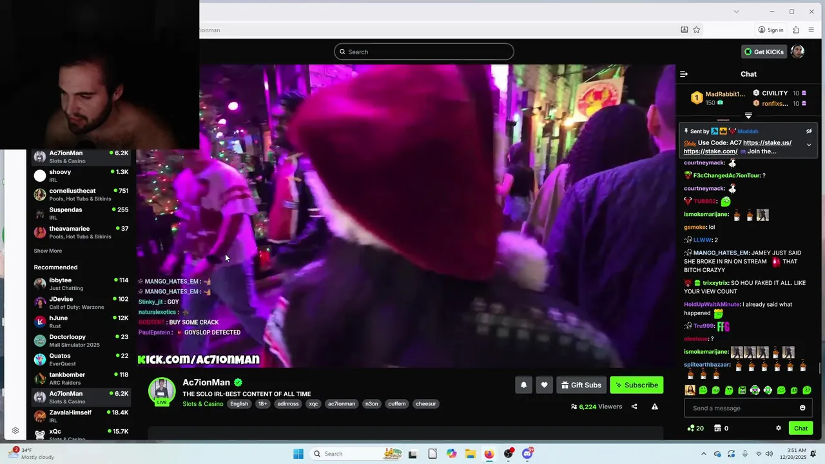825x464 pixels.
Task: Show More followed channels
Action: click(48, 251)
